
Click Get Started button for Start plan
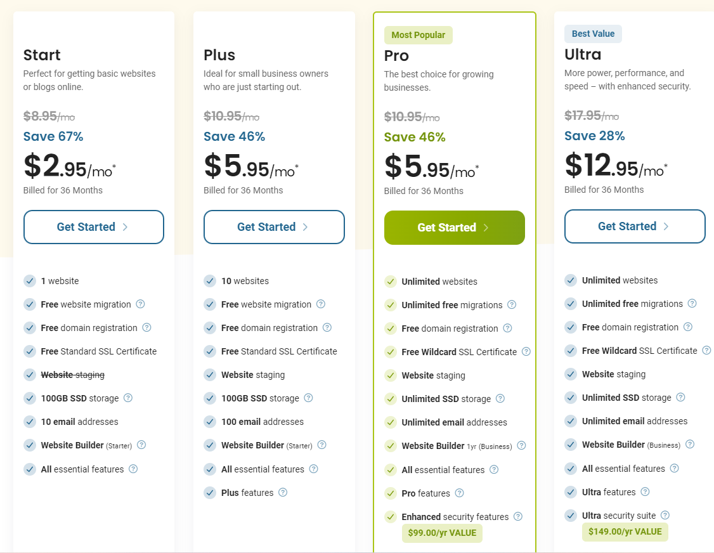pyautogui.click(x=94, y=227)
